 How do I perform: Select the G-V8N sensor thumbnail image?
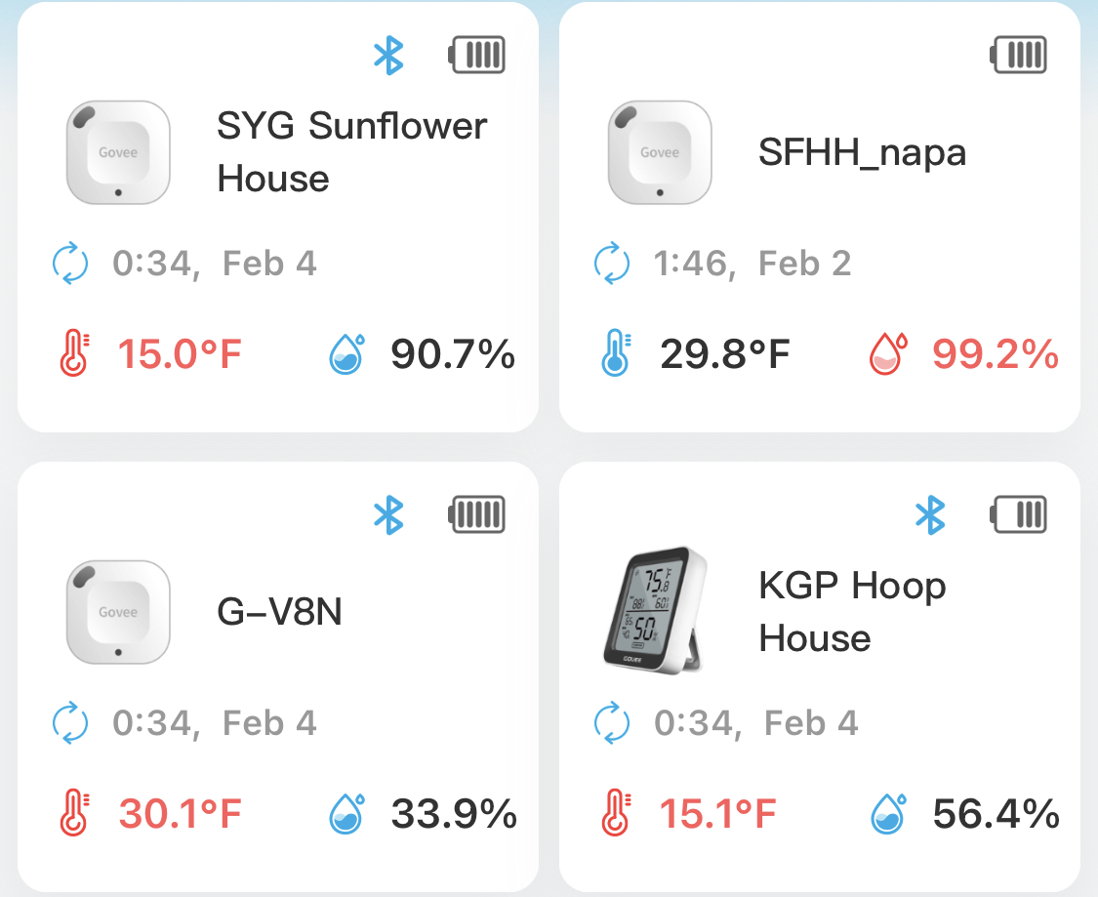pyautogui.click(x=118, y=612)
